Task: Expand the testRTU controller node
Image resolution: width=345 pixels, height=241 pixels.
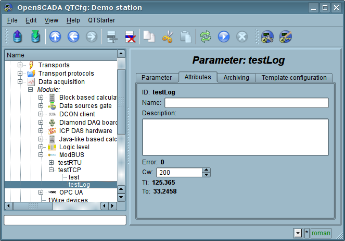Action: (52, 162)
